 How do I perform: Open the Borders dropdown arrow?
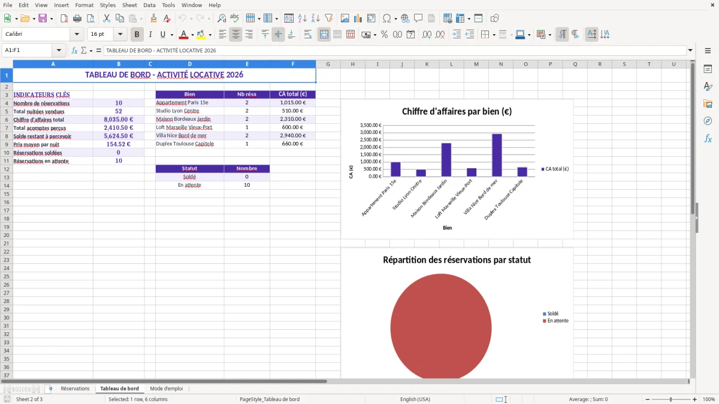click(494, 35)
